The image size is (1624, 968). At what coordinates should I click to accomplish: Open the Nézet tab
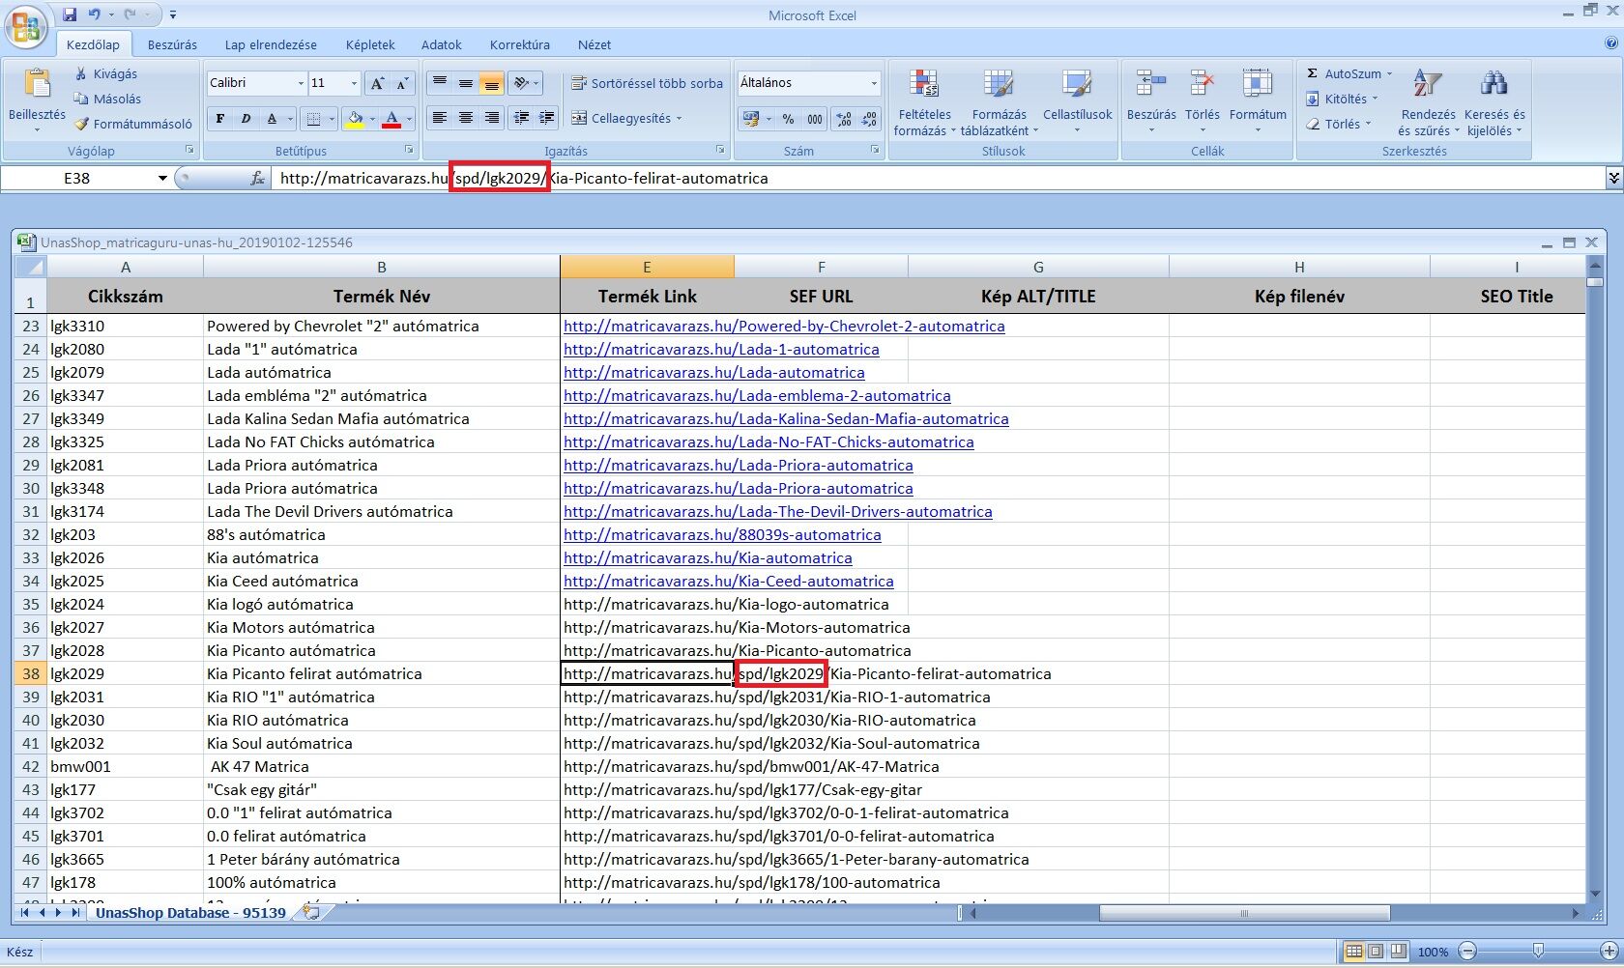[594, 44]
